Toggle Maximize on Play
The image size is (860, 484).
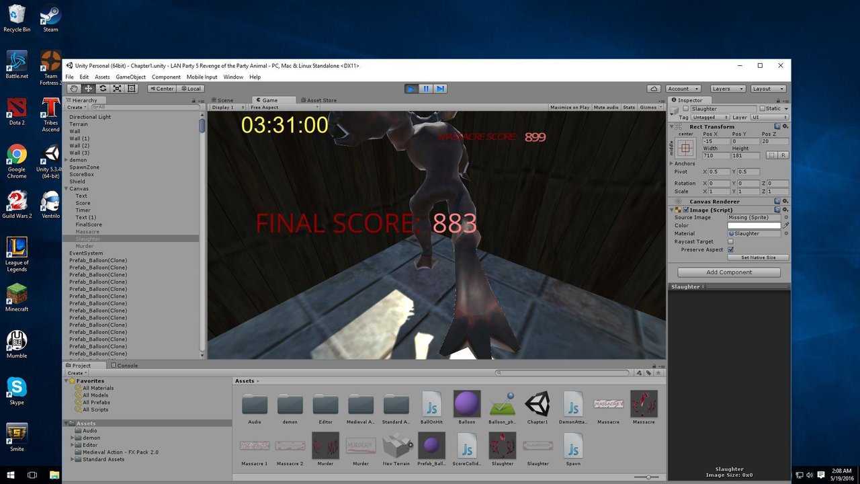(x=570, y=108)
